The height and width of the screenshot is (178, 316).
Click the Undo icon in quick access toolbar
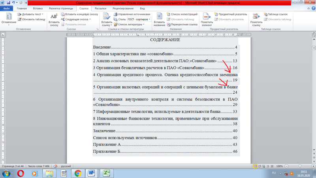[13, 3]
